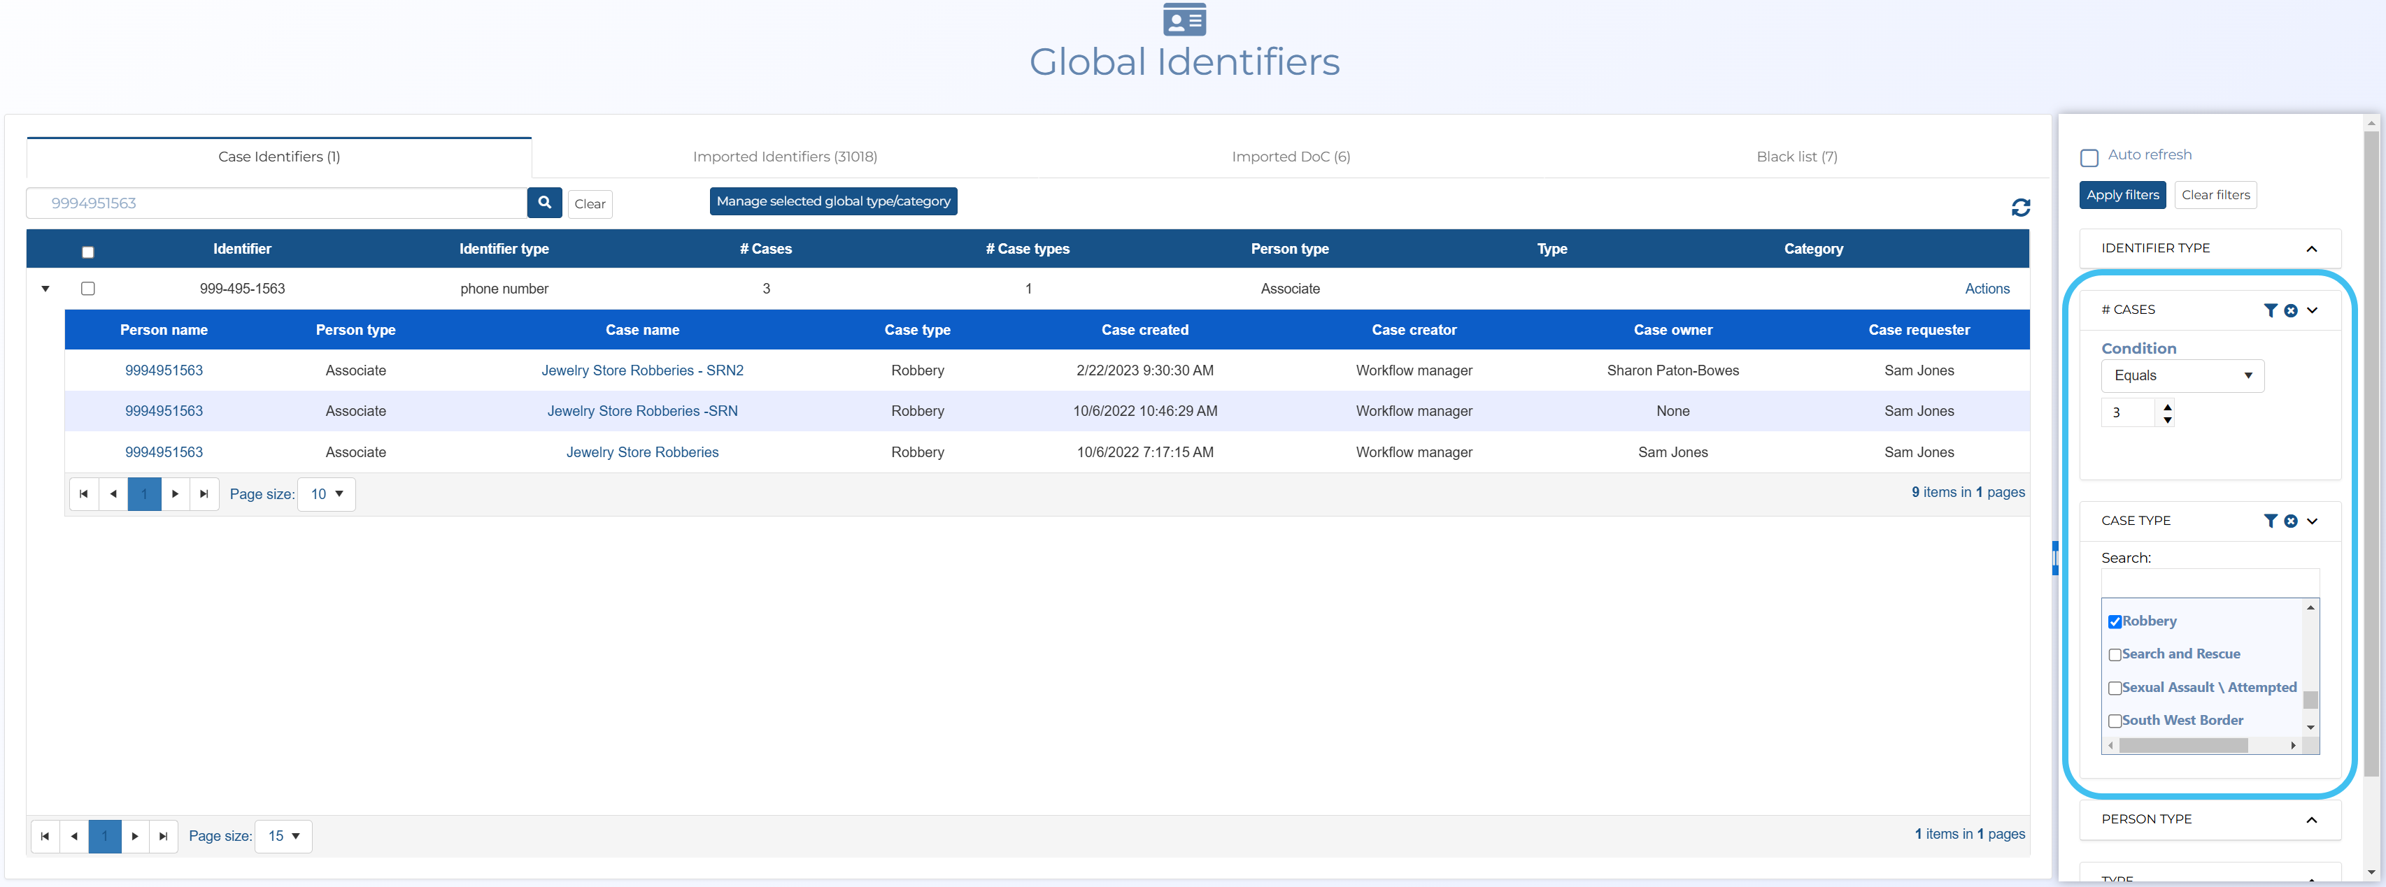Increment the # cases value stepper
The image size is (2386, 887).
point(2166,407)
